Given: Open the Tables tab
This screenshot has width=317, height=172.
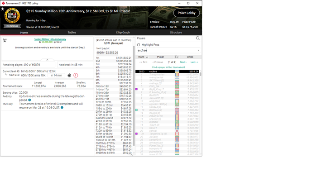Looking at the screenshot, I should [x=72, y=32].
